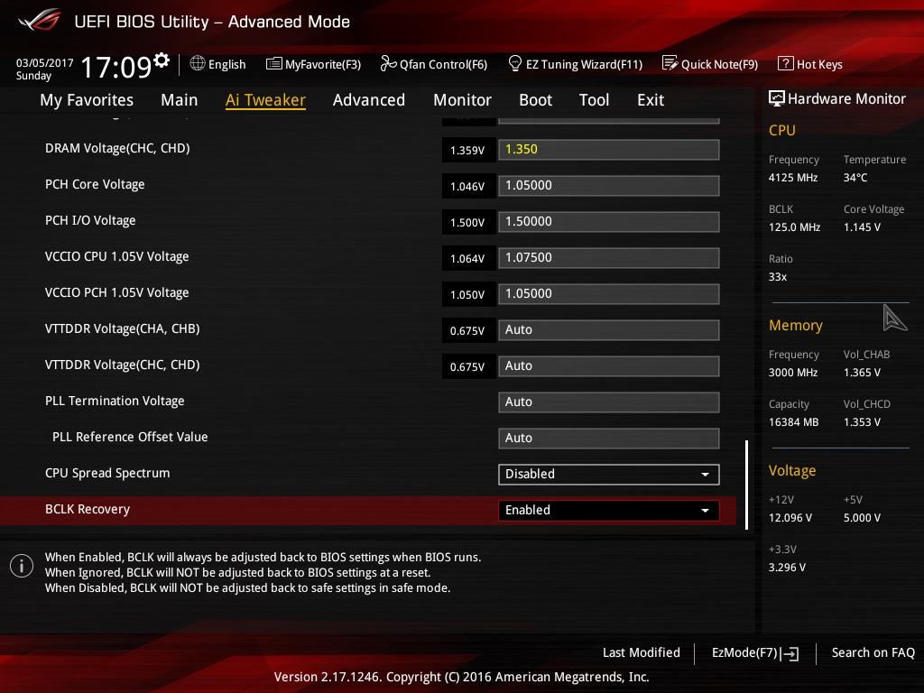
Task: Click the Hot Keys question mark icon
Action: [786, 63]
